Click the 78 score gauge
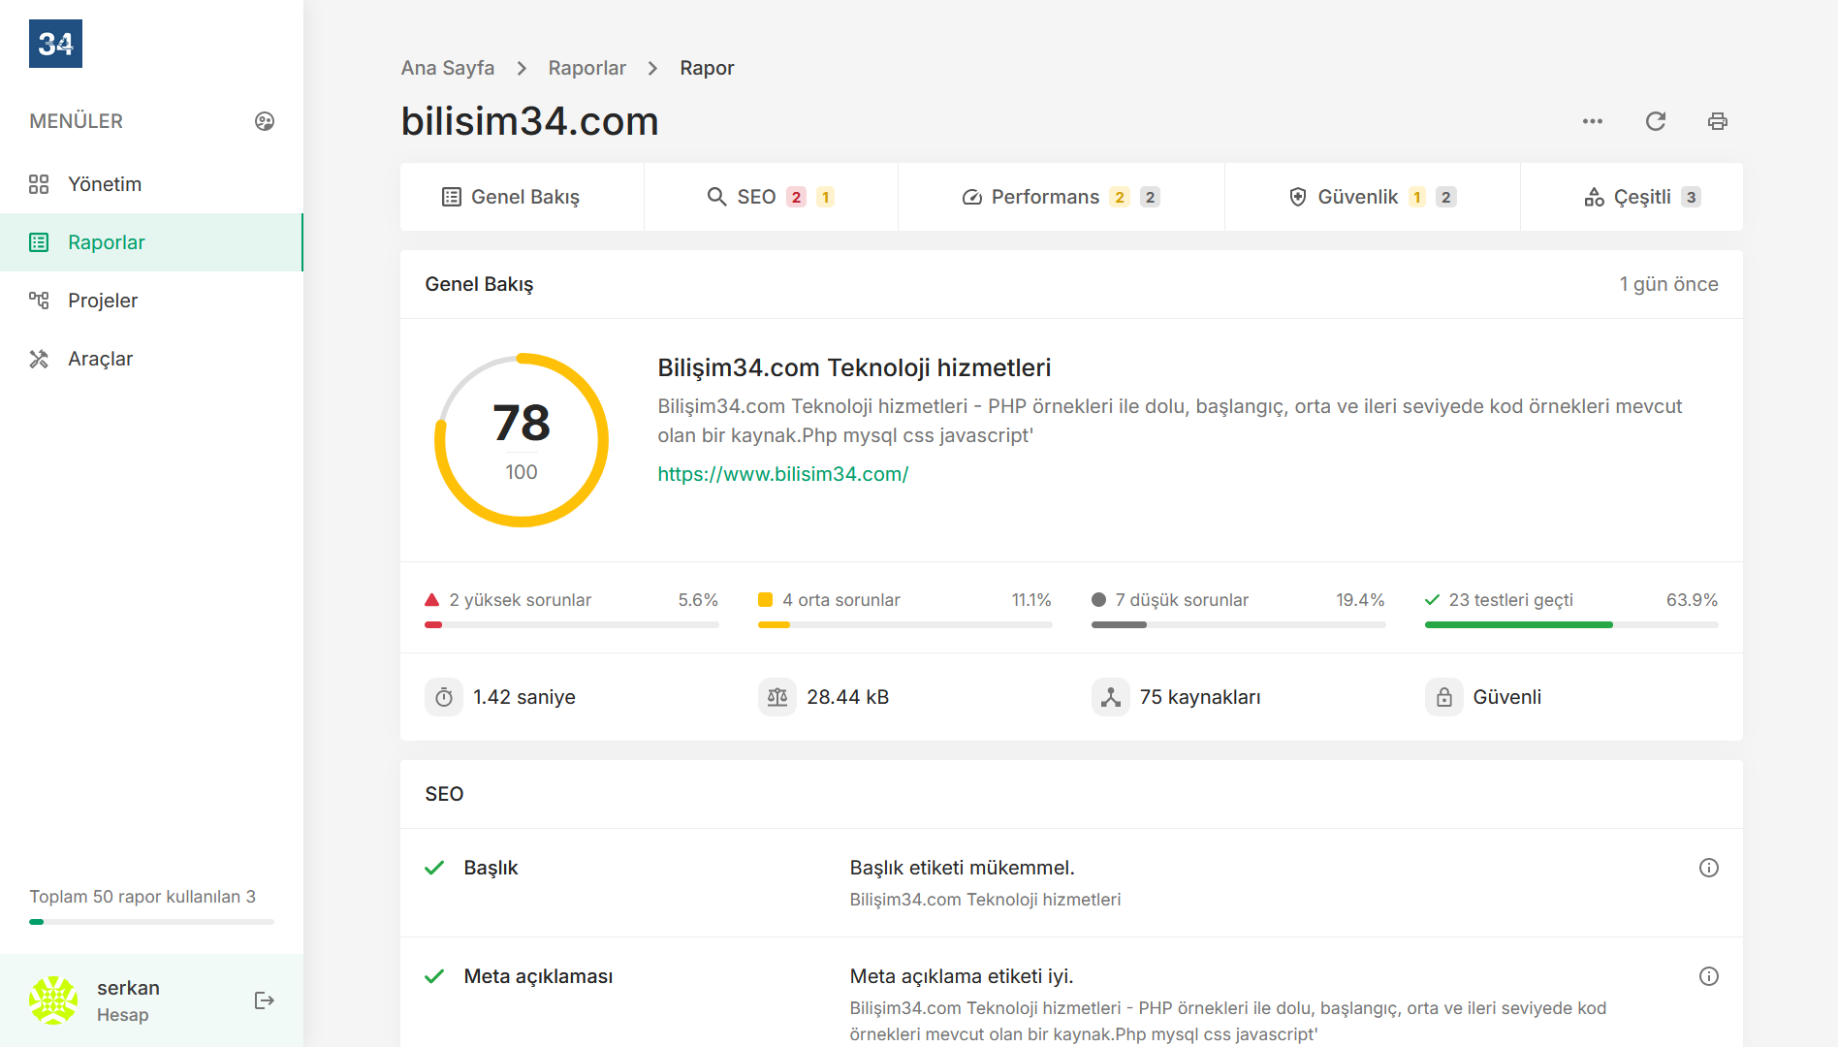Image resolution: width=1838 pixels, height=1047 pixels. point(522,440)
